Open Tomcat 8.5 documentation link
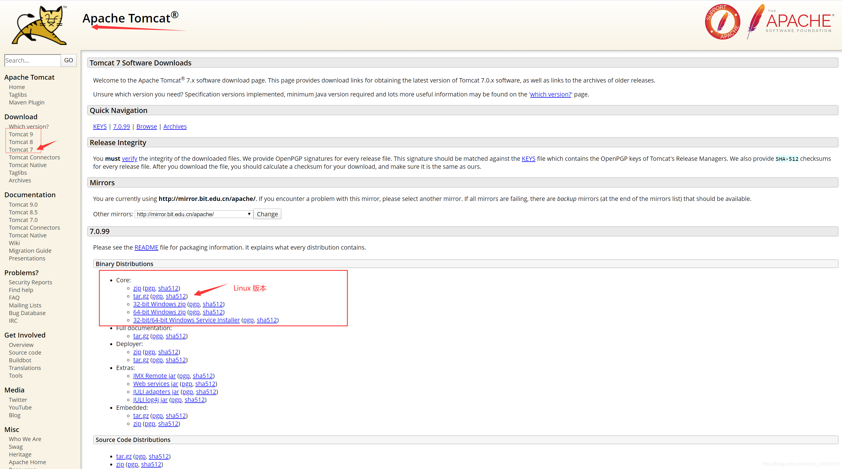 tap(23, 212)
